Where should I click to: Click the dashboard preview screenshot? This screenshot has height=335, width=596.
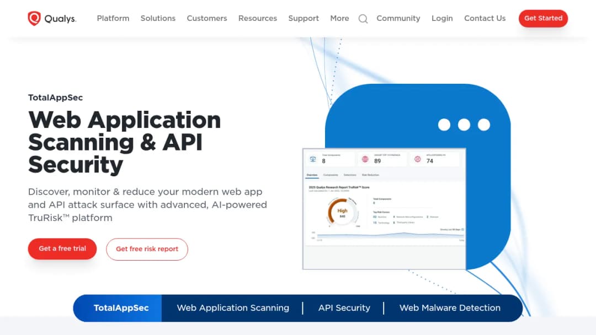pos(384,209)
